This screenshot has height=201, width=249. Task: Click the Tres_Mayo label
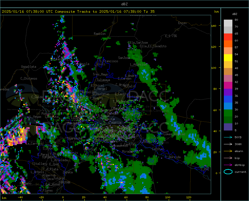tap(100, 74)
